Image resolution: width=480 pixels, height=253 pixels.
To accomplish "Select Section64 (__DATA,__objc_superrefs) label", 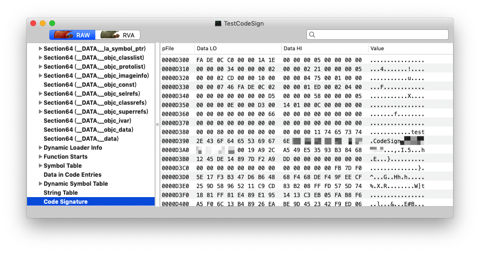I will [x=96, y=112].
